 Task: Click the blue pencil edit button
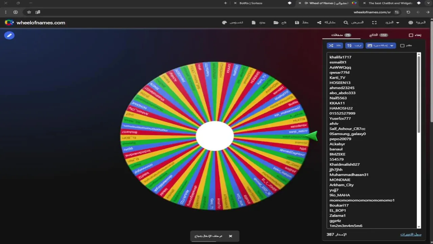tap(9, 35)
